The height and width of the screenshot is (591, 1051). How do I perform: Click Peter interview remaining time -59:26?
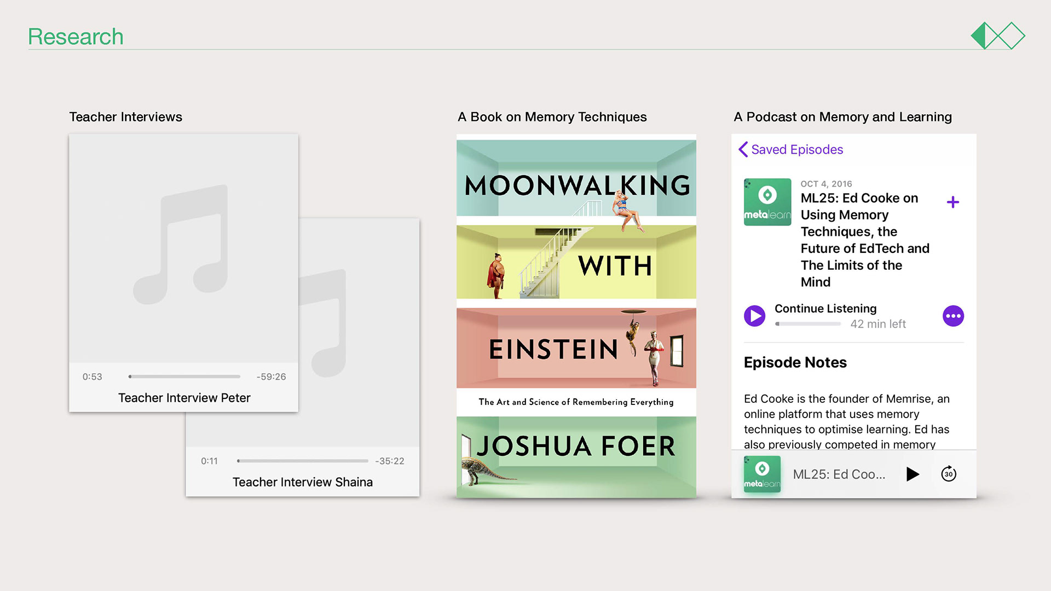272,376
